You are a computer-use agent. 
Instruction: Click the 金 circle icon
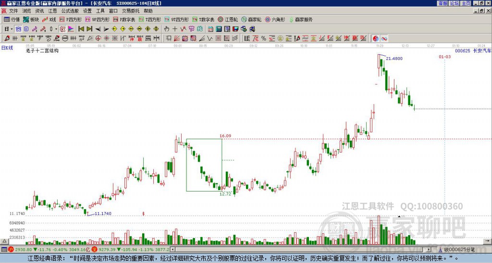point(280,38)
